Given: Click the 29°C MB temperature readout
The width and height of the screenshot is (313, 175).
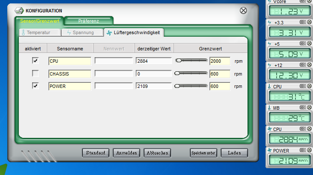Looking at the screenshot, I should (x=289, y=118).
